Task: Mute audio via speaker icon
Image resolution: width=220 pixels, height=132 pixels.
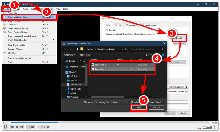Action: tap(199, 128)
